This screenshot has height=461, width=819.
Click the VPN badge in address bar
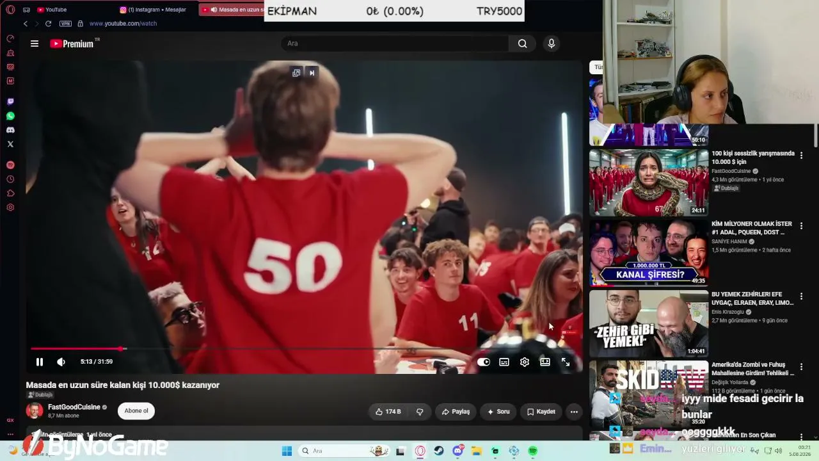click(65, 24)
